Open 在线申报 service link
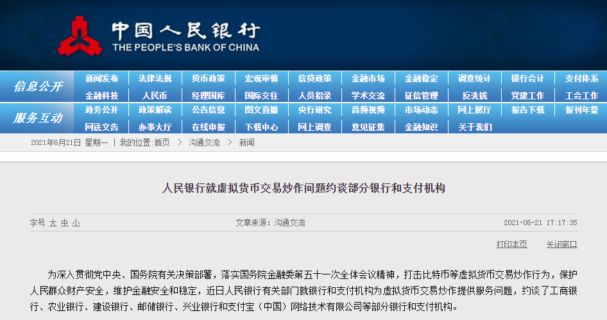Viewport: 607px width, 320px height. pos(209,127)
